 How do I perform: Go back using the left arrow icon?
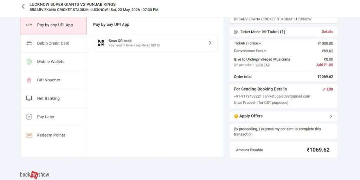click(x=23, y=6)
